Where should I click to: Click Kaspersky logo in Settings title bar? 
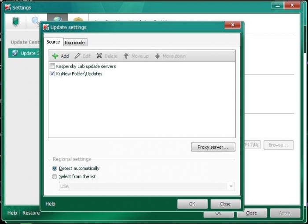coord(7,7)
